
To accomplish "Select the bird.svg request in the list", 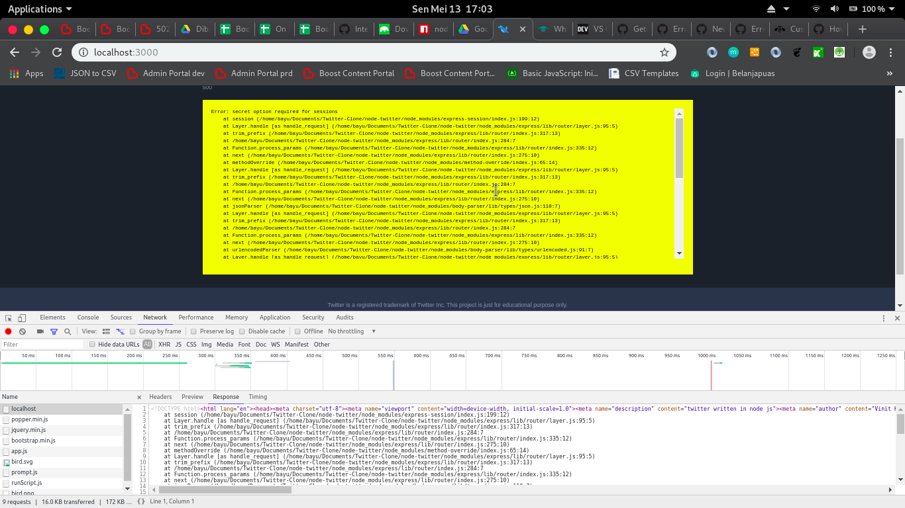I will point(25,461).
